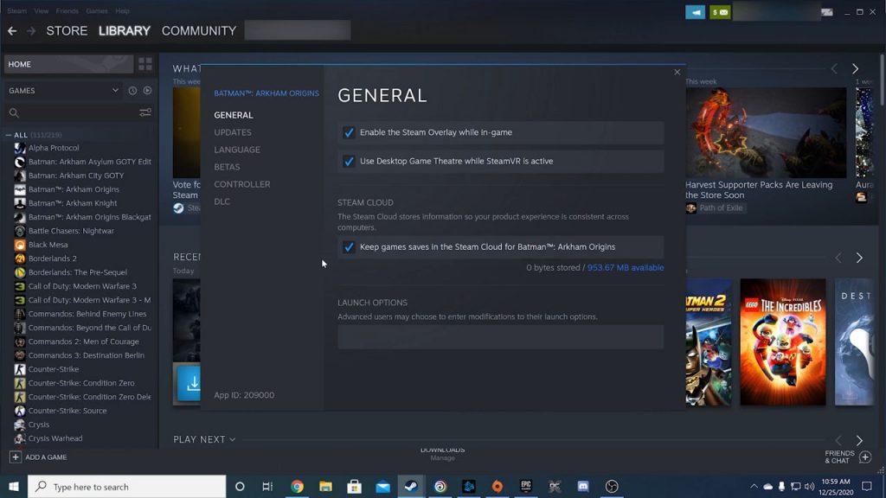Click the Path of Exile publisher link
Screen dimensions: 886x498
point(721,207)
